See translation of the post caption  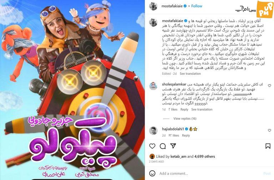(190, 74)
